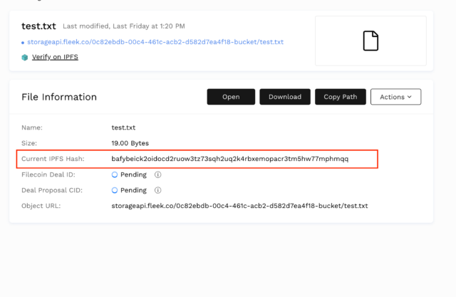Open the blue storageapi.fleek.co link
This screenshot has height=297, width=456.
(x=155, y=42)
